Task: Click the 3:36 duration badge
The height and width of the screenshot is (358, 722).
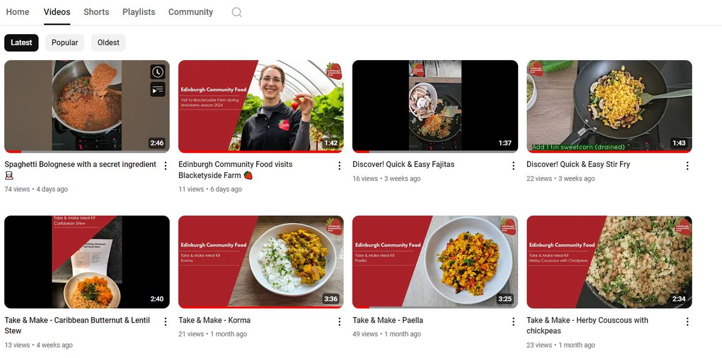Action: click(331, 299)
